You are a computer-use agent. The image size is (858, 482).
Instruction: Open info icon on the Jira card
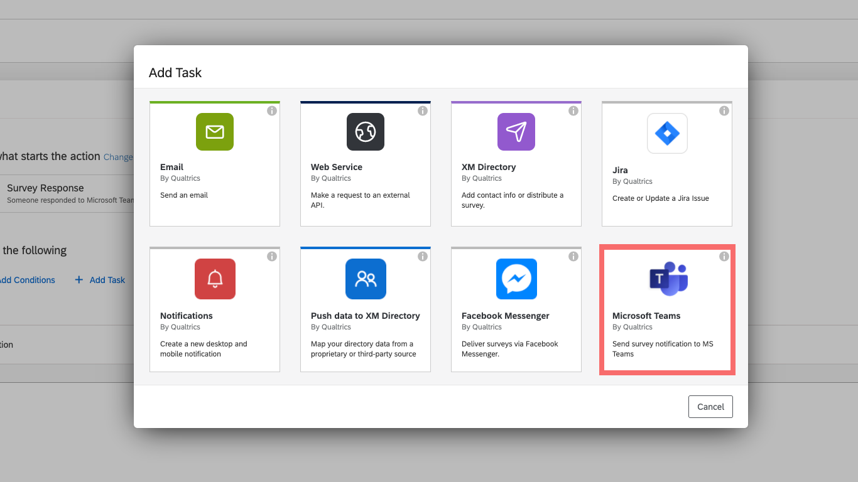click(724, 110)
